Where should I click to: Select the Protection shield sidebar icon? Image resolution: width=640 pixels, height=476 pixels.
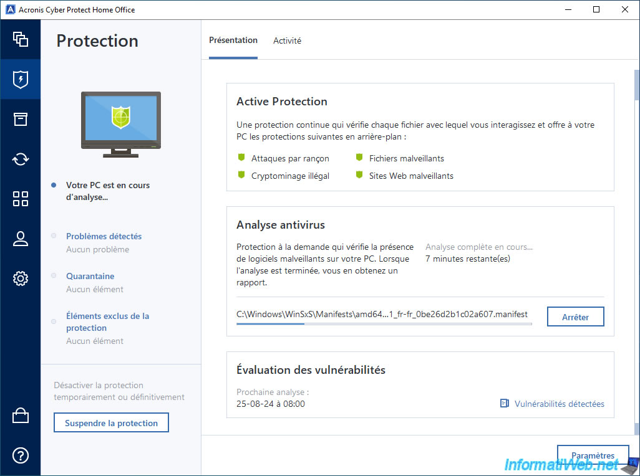(x=21, y=79)
